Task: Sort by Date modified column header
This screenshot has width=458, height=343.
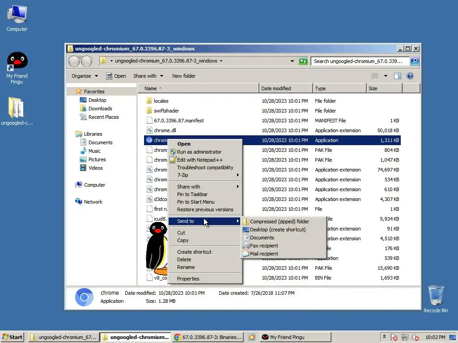Action: [286, 88]
